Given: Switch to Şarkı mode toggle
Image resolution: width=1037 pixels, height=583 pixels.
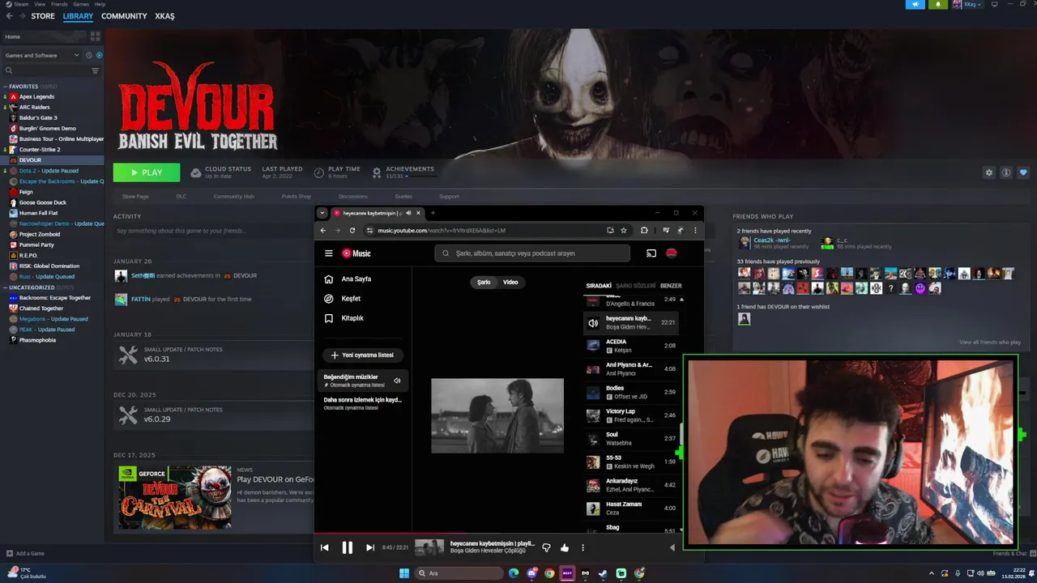Looking at the screenshot, I should click(484, 282).
